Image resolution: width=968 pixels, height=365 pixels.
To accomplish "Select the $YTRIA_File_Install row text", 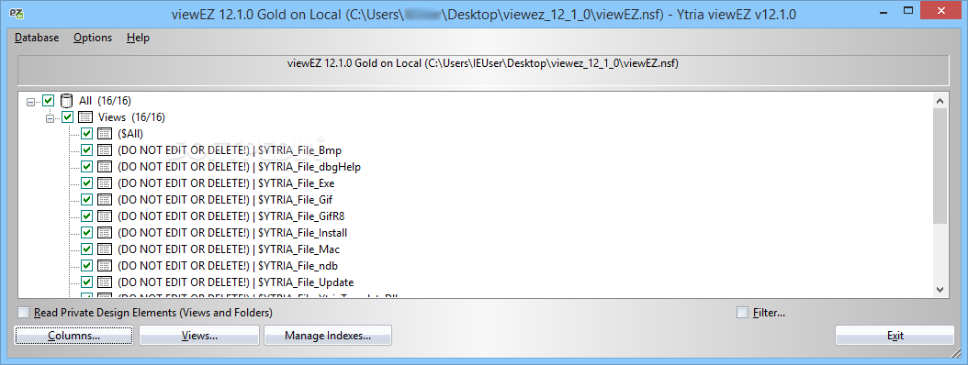I will (232, 233).
